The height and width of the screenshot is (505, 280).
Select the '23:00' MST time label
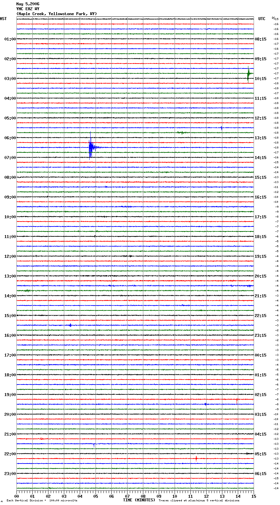10,474
